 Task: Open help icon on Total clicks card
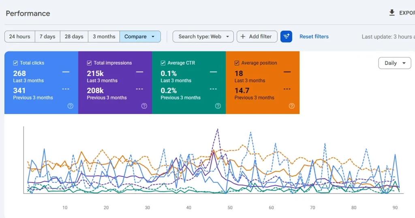click(71, 106)
